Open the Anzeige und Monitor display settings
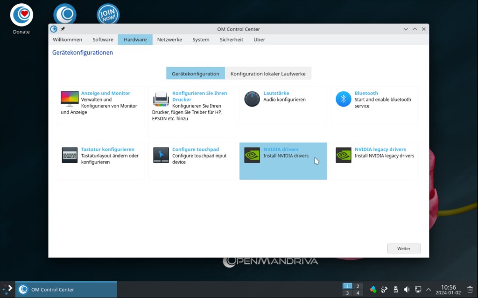 (x=101, y=106)
